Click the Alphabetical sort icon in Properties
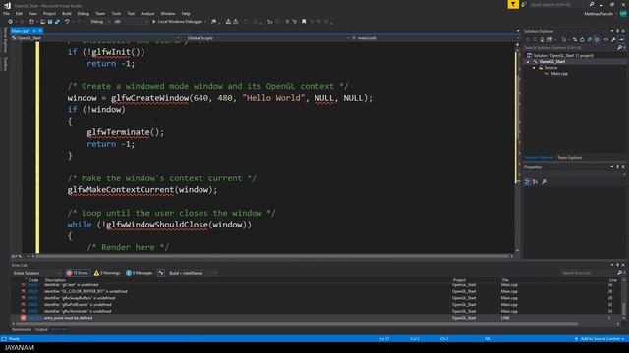This screenshot has width=629, height=353. coord(535,182)
